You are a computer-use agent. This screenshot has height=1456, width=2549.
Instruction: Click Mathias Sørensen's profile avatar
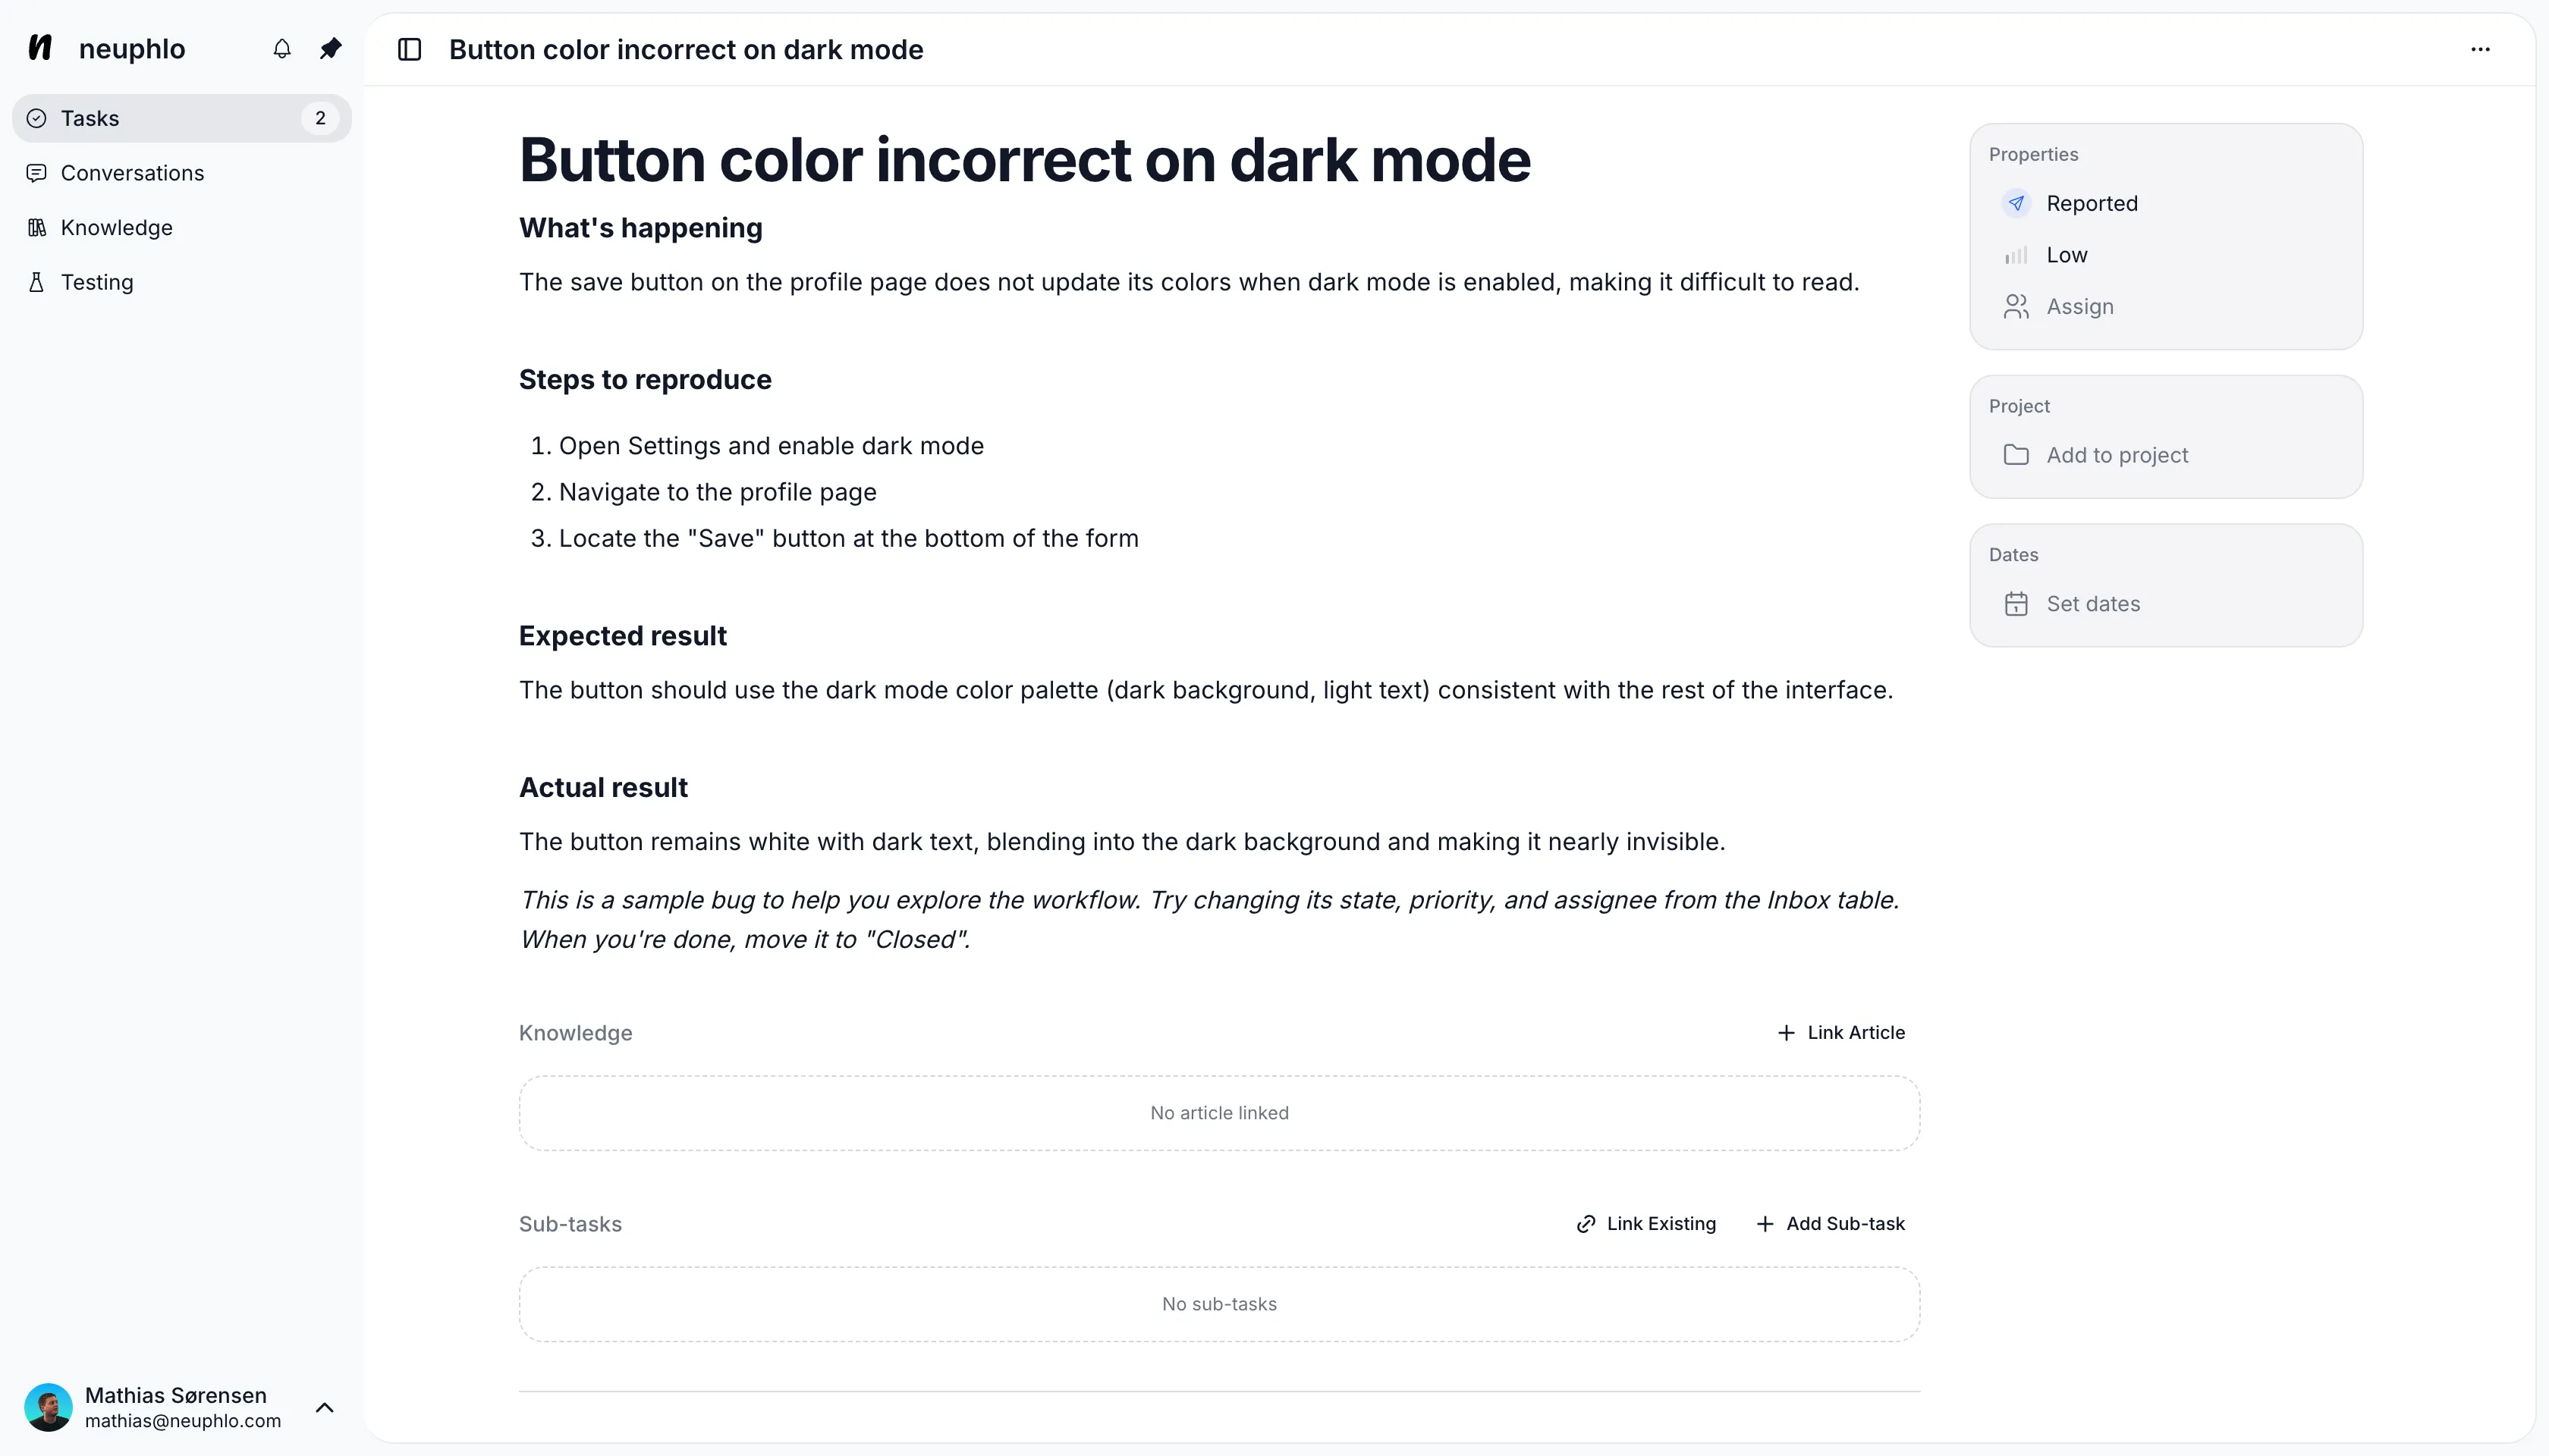[x=48, y=1408]
